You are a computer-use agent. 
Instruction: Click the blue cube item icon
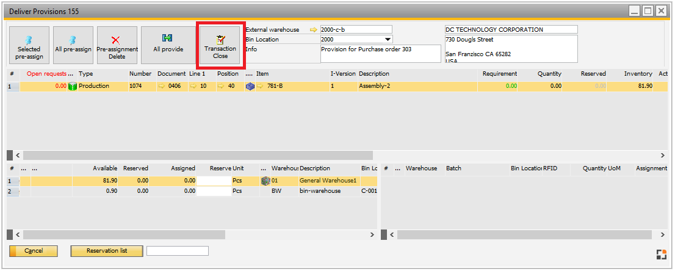pos(250,87)
